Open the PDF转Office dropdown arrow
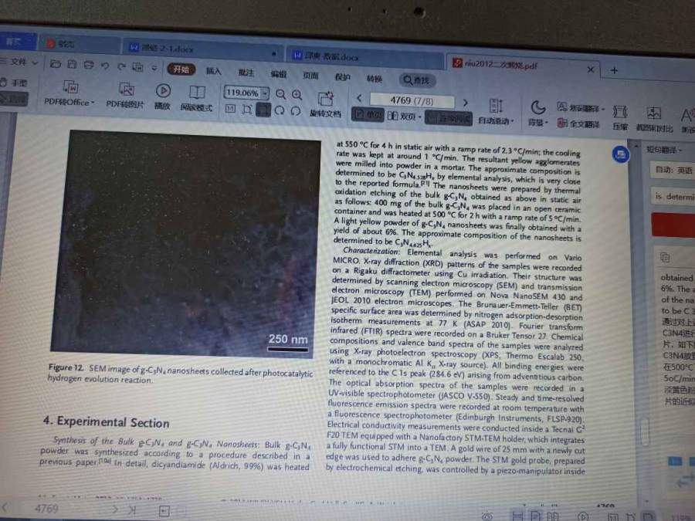Screen dimensions: 695x521 coord(93,103)
